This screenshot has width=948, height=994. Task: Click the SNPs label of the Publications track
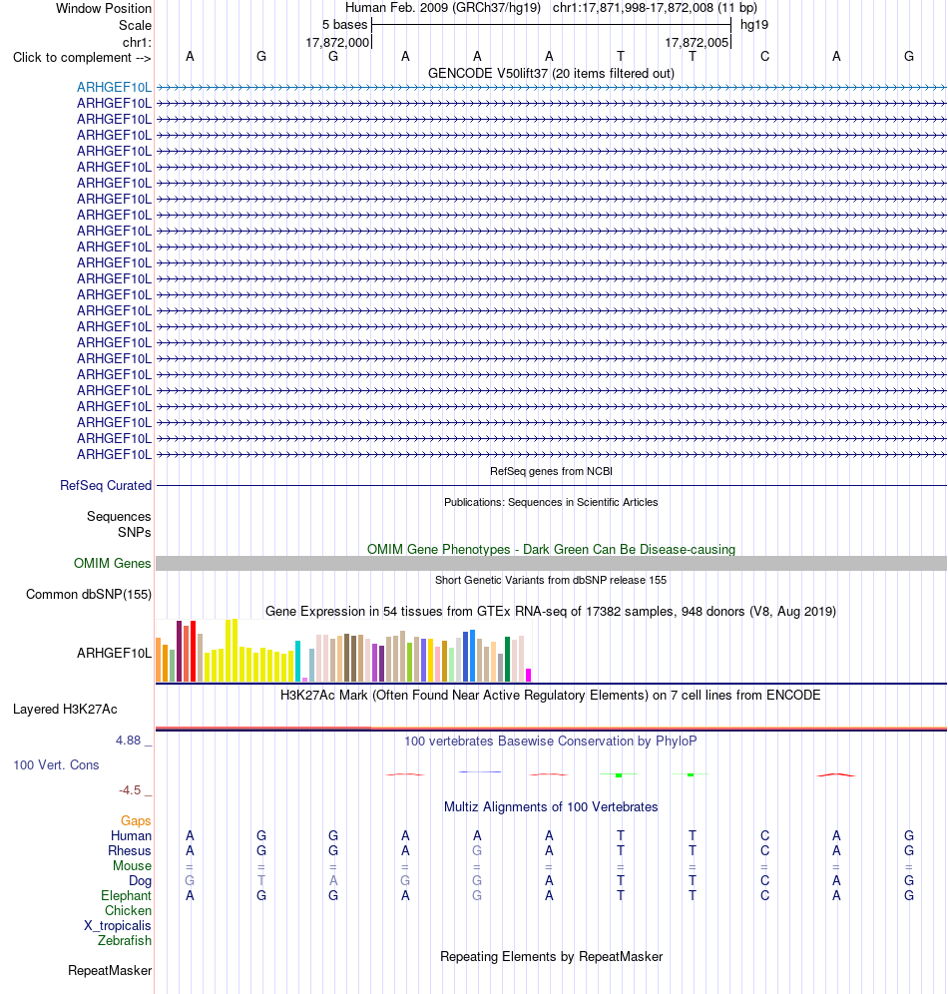(135, 533)
